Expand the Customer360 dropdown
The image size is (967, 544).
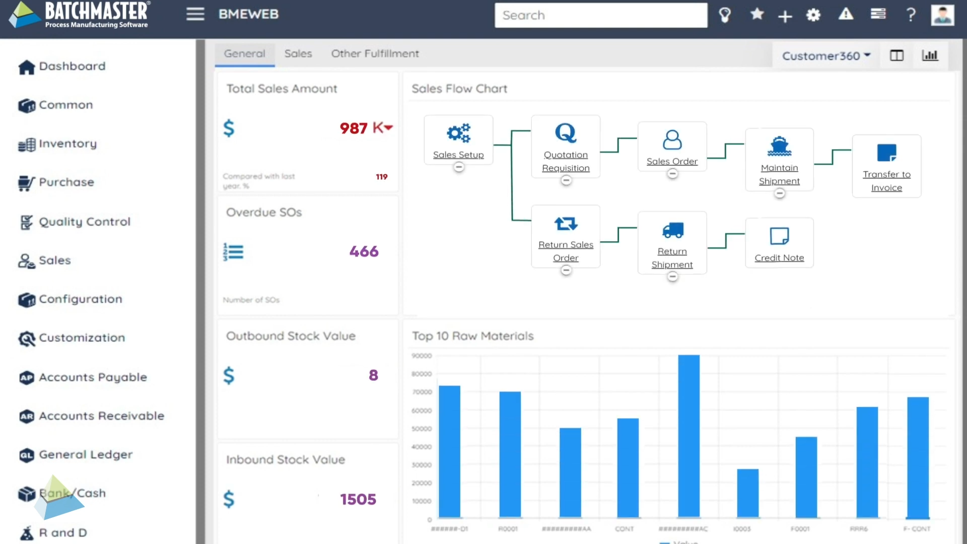(x=826, y=55)
